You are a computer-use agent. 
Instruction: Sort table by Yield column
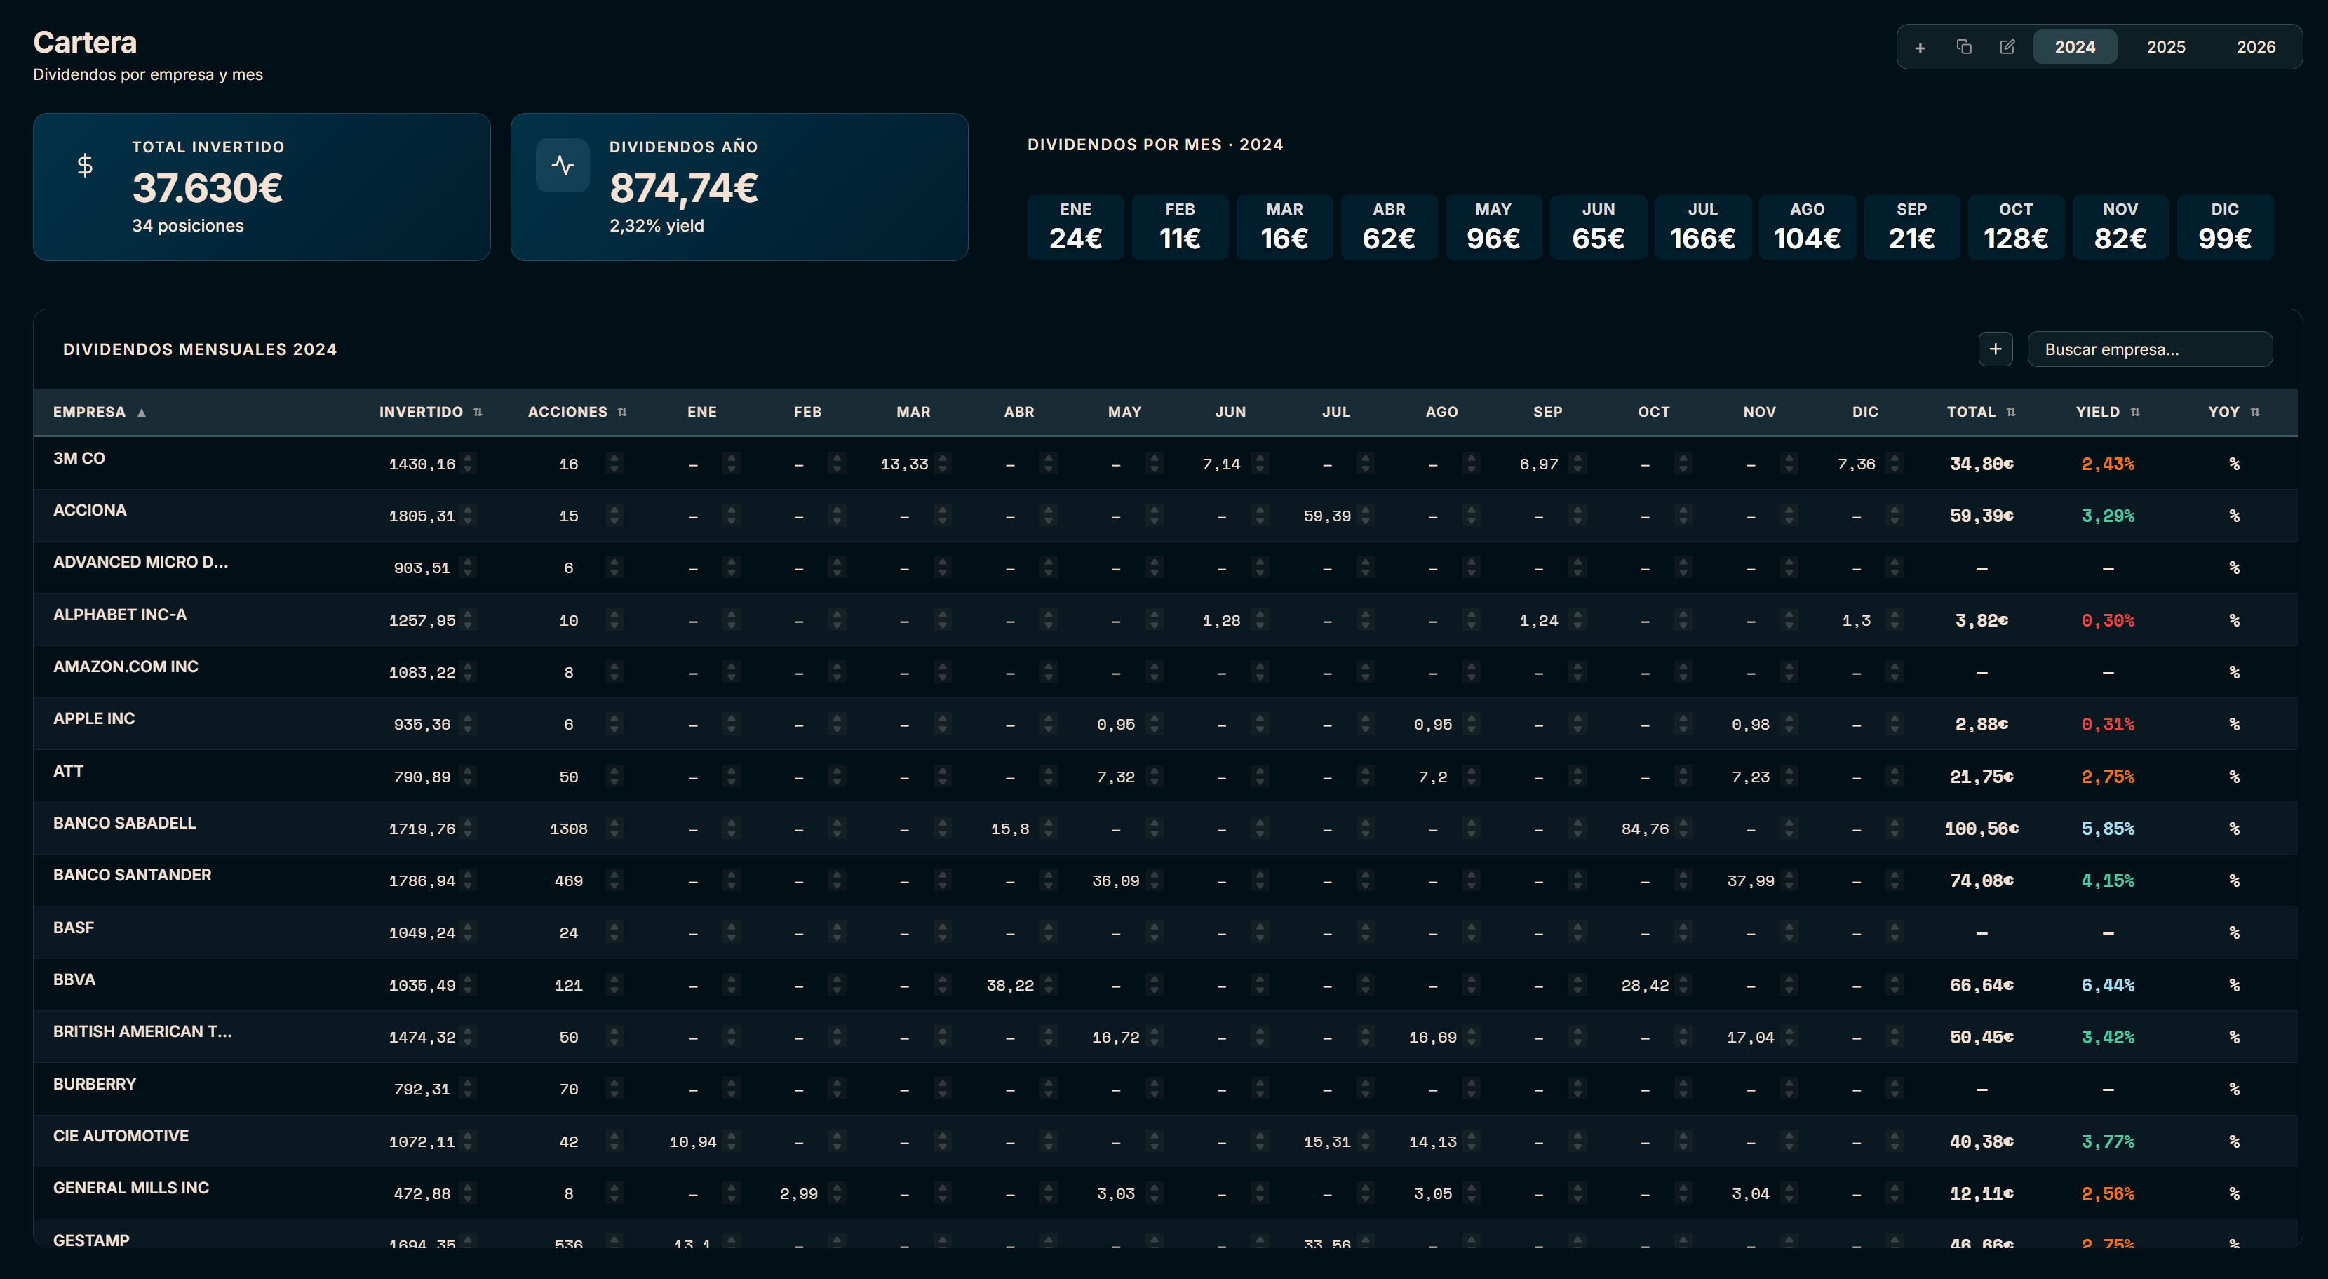(x=2108, y=412)
